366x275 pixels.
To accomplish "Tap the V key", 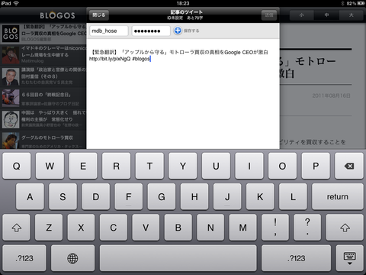I will click(x=146, y=228).
